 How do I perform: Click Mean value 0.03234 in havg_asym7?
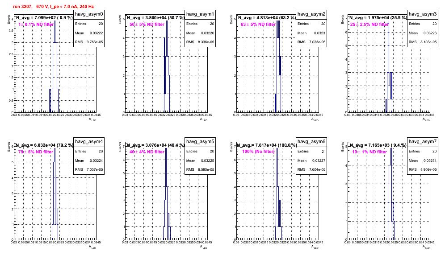(430, 160)
